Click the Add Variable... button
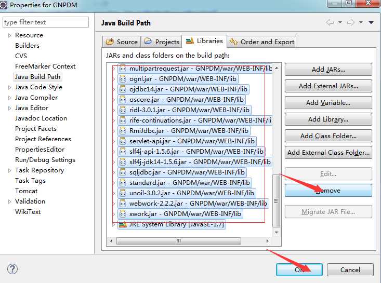This screenshot has width=381, height=283. tap(329, 103)
